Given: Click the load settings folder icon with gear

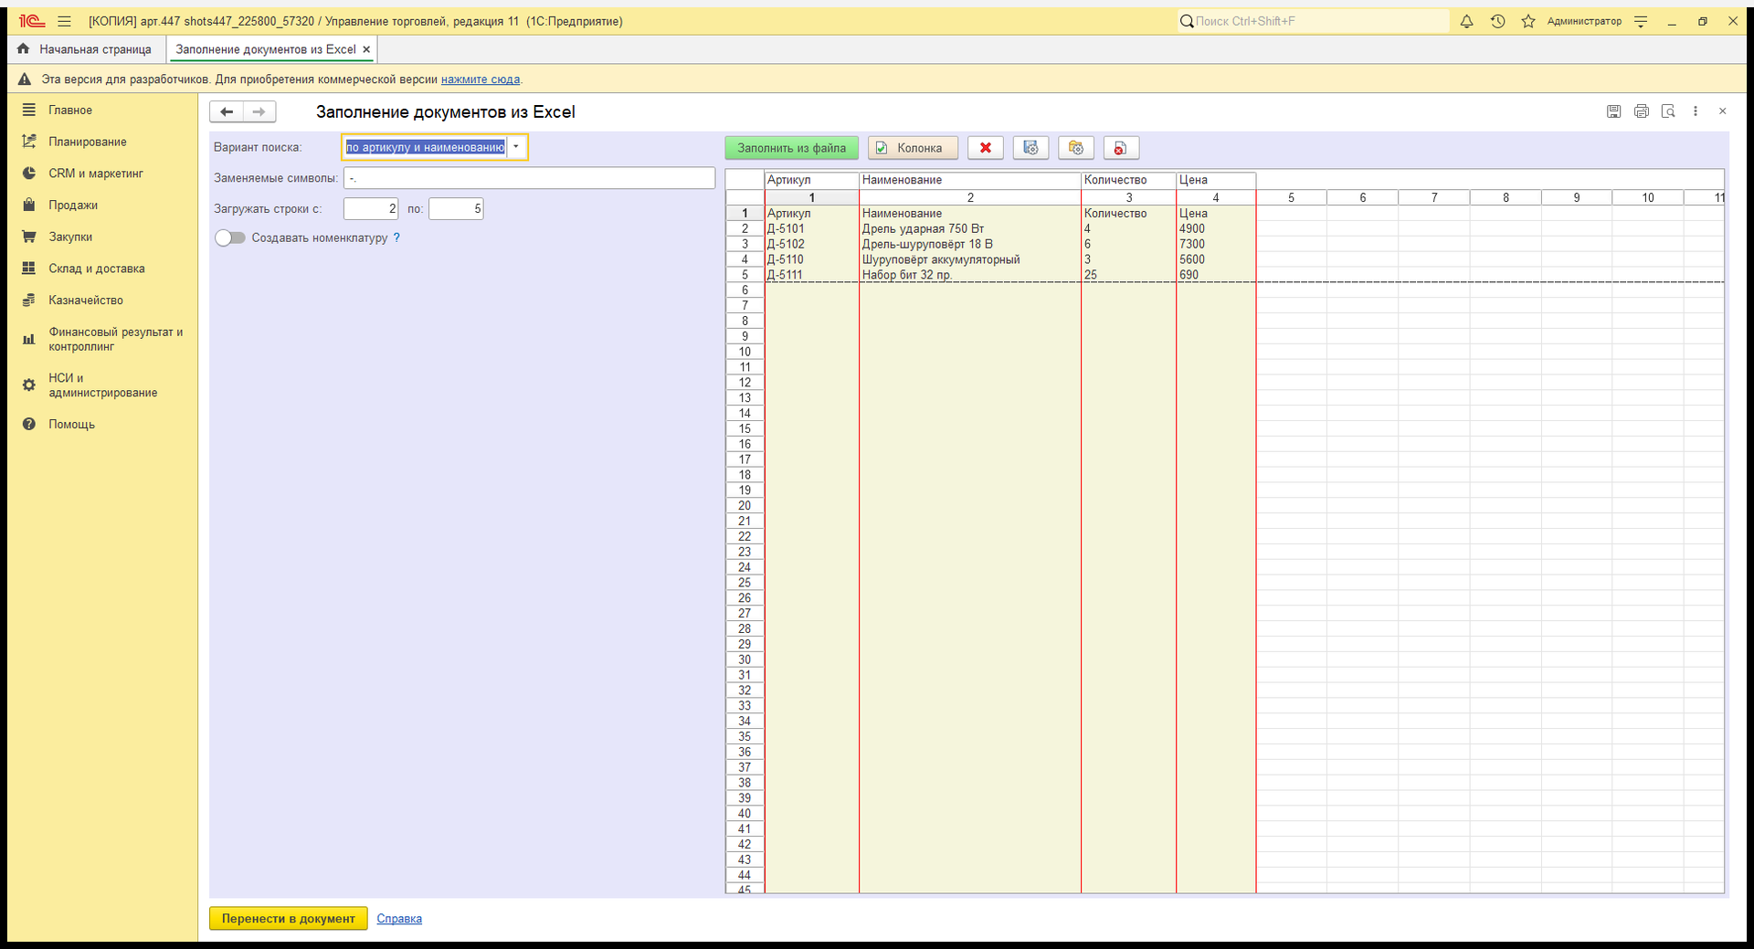Looking at the screenshot, I should coord(1075,148).
